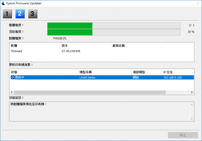Viewport: 202px width, 141px height.
Task: Click the Epson Firmware Updater app icon
Action: [x=3, y=3]
